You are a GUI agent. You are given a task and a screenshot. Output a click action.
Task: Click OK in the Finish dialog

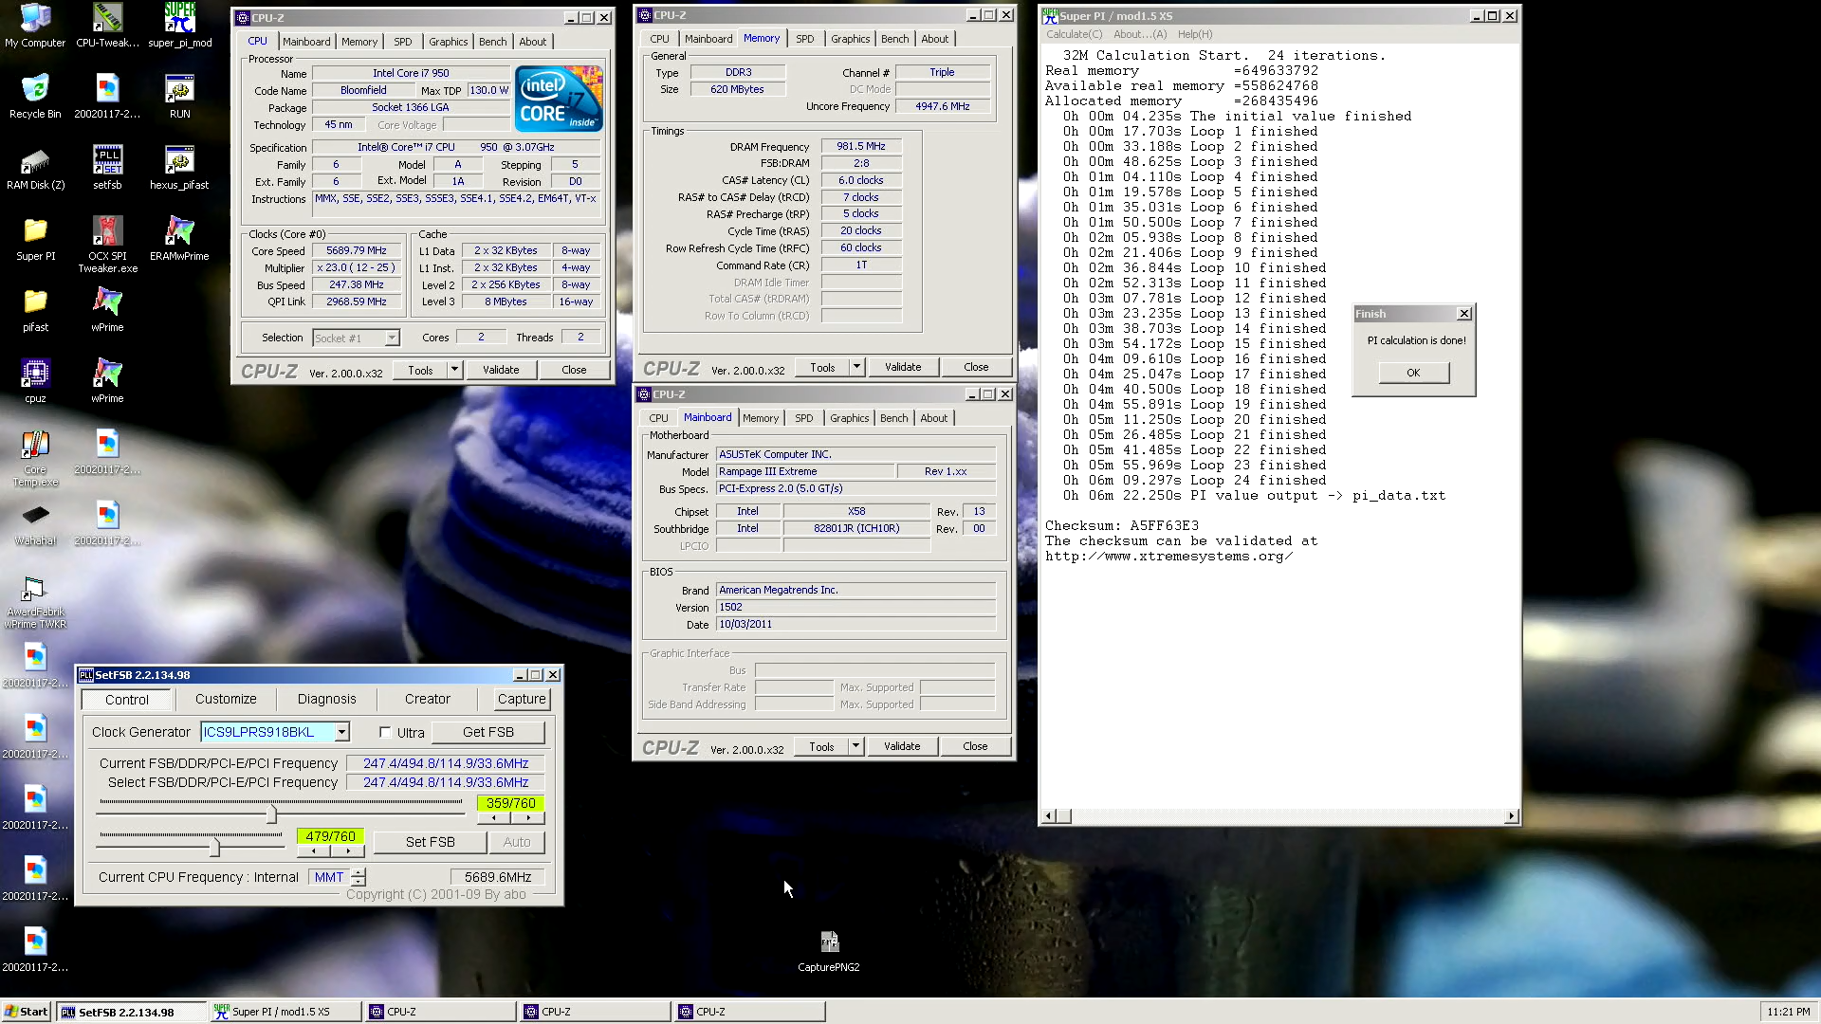(1413, 373)
